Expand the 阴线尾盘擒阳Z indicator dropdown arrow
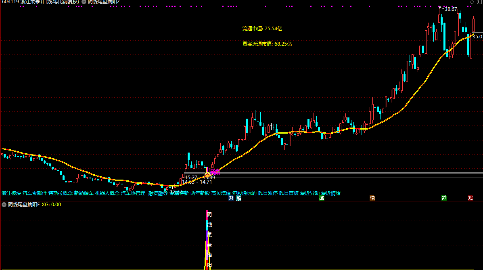The width and height of the screenshot is (483, 270). 83,2
